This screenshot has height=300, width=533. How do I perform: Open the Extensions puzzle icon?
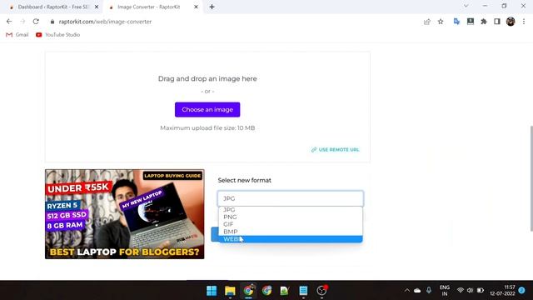[x=484, y=22]
